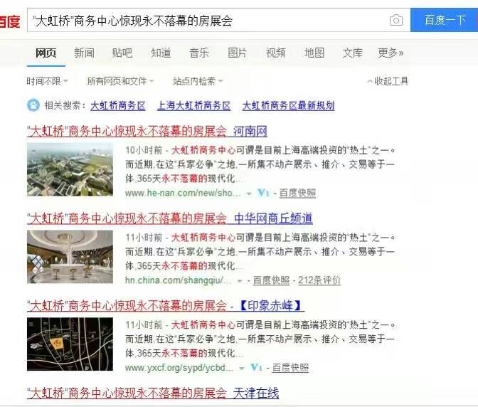Expand the arrow after the hn.china.com URL
This screenshot has height=407, width=478.
240,281
